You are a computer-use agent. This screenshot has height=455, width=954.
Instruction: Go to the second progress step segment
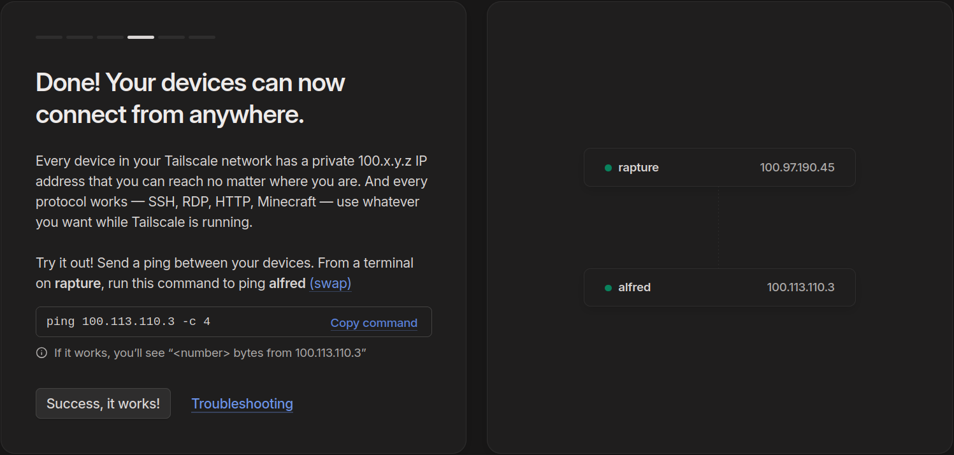[x=80, y=38]
